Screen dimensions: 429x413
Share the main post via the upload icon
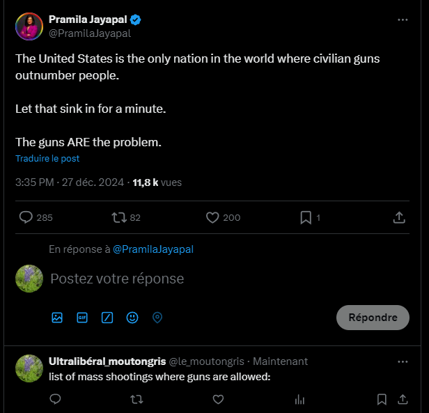click(x=399, y=217)
